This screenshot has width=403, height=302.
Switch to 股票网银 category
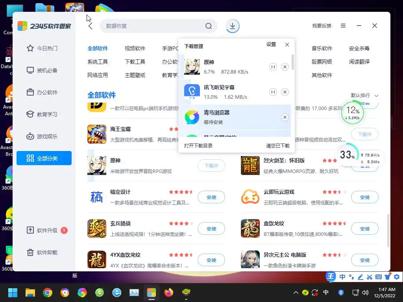pos(322,62)
